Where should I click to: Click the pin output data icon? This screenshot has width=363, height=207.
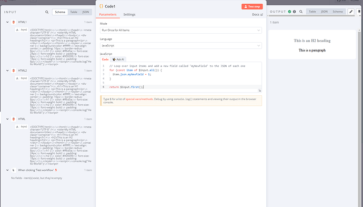click(x=359, y=12)
